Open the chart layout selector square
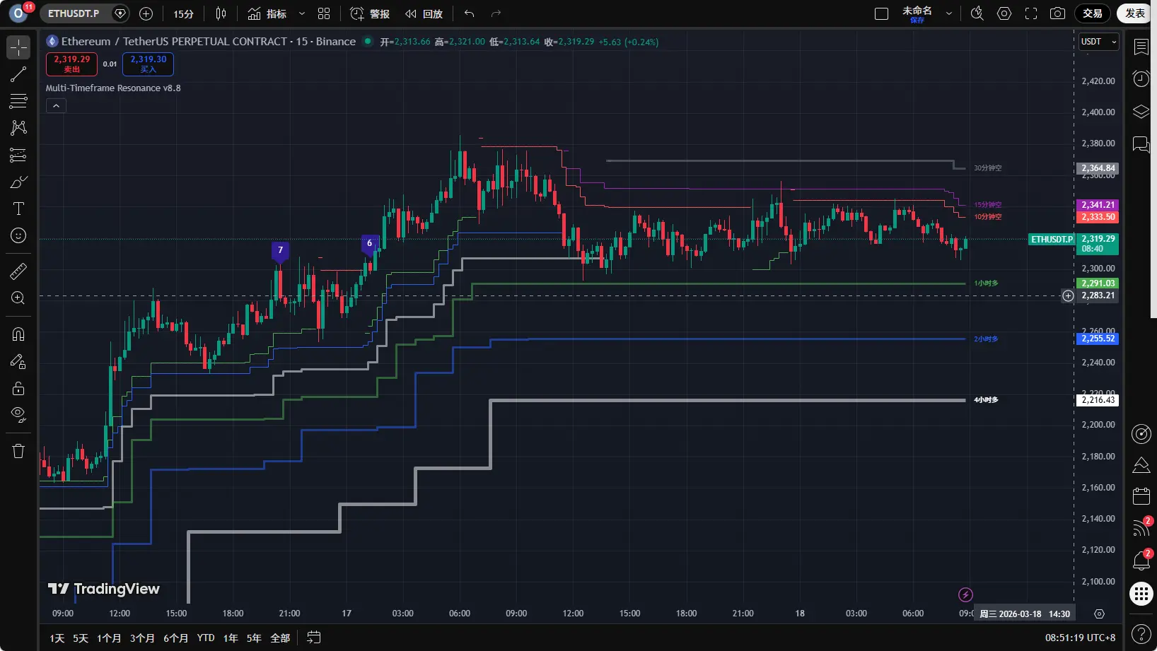The width and height of the screenshot is (1157, 651). pos(881,13)
